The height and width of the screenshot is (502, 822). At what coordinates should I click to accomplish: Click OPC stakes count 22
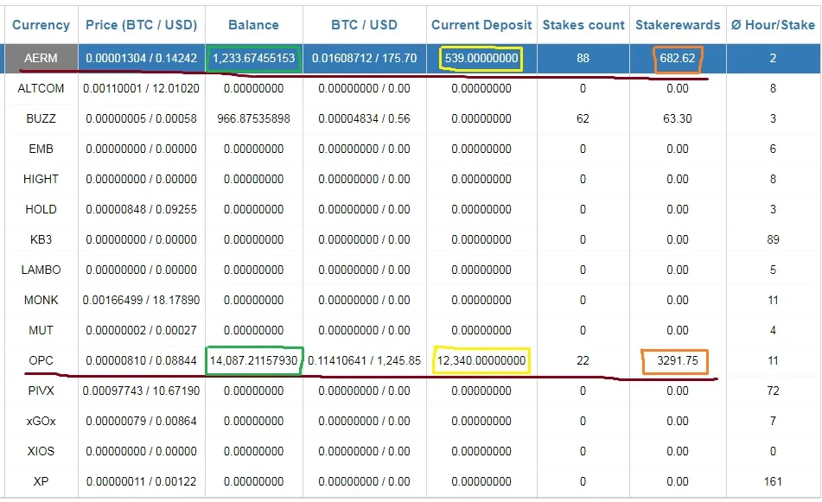(583, 360)
